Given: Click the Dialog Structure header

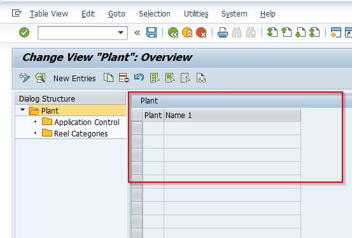Looking at the screenshot, I should (x=71, y=99).
